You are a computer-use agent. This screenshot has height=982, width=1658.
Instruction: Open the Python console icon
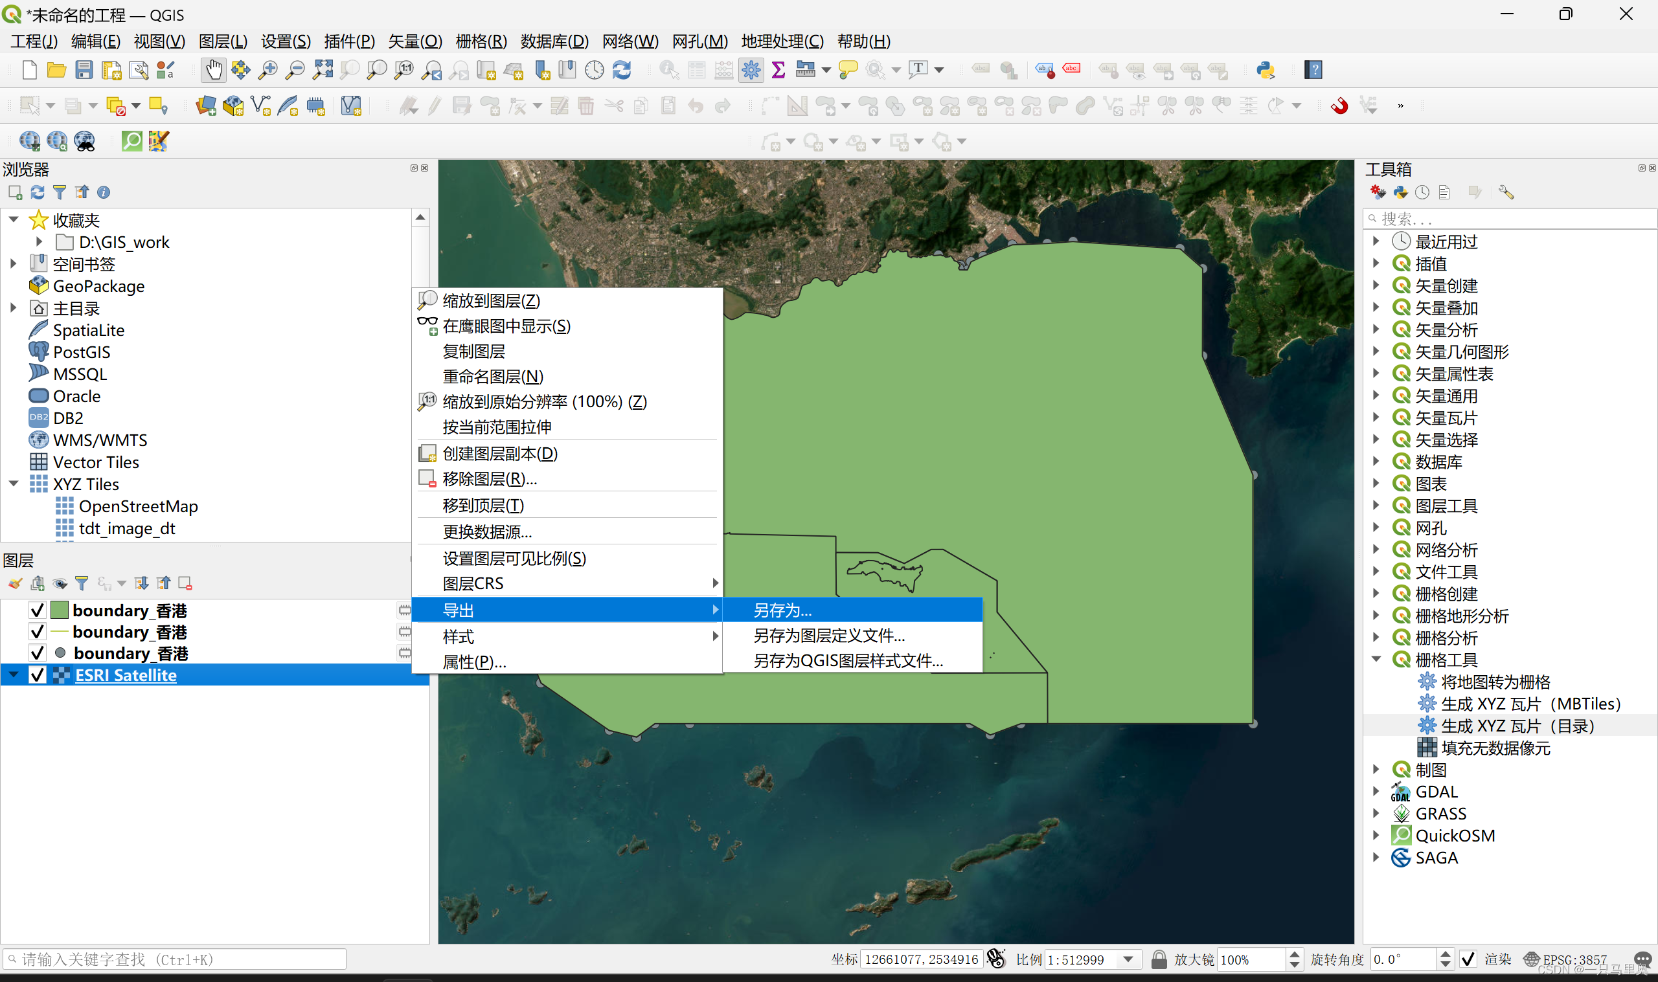[1265, 69]
